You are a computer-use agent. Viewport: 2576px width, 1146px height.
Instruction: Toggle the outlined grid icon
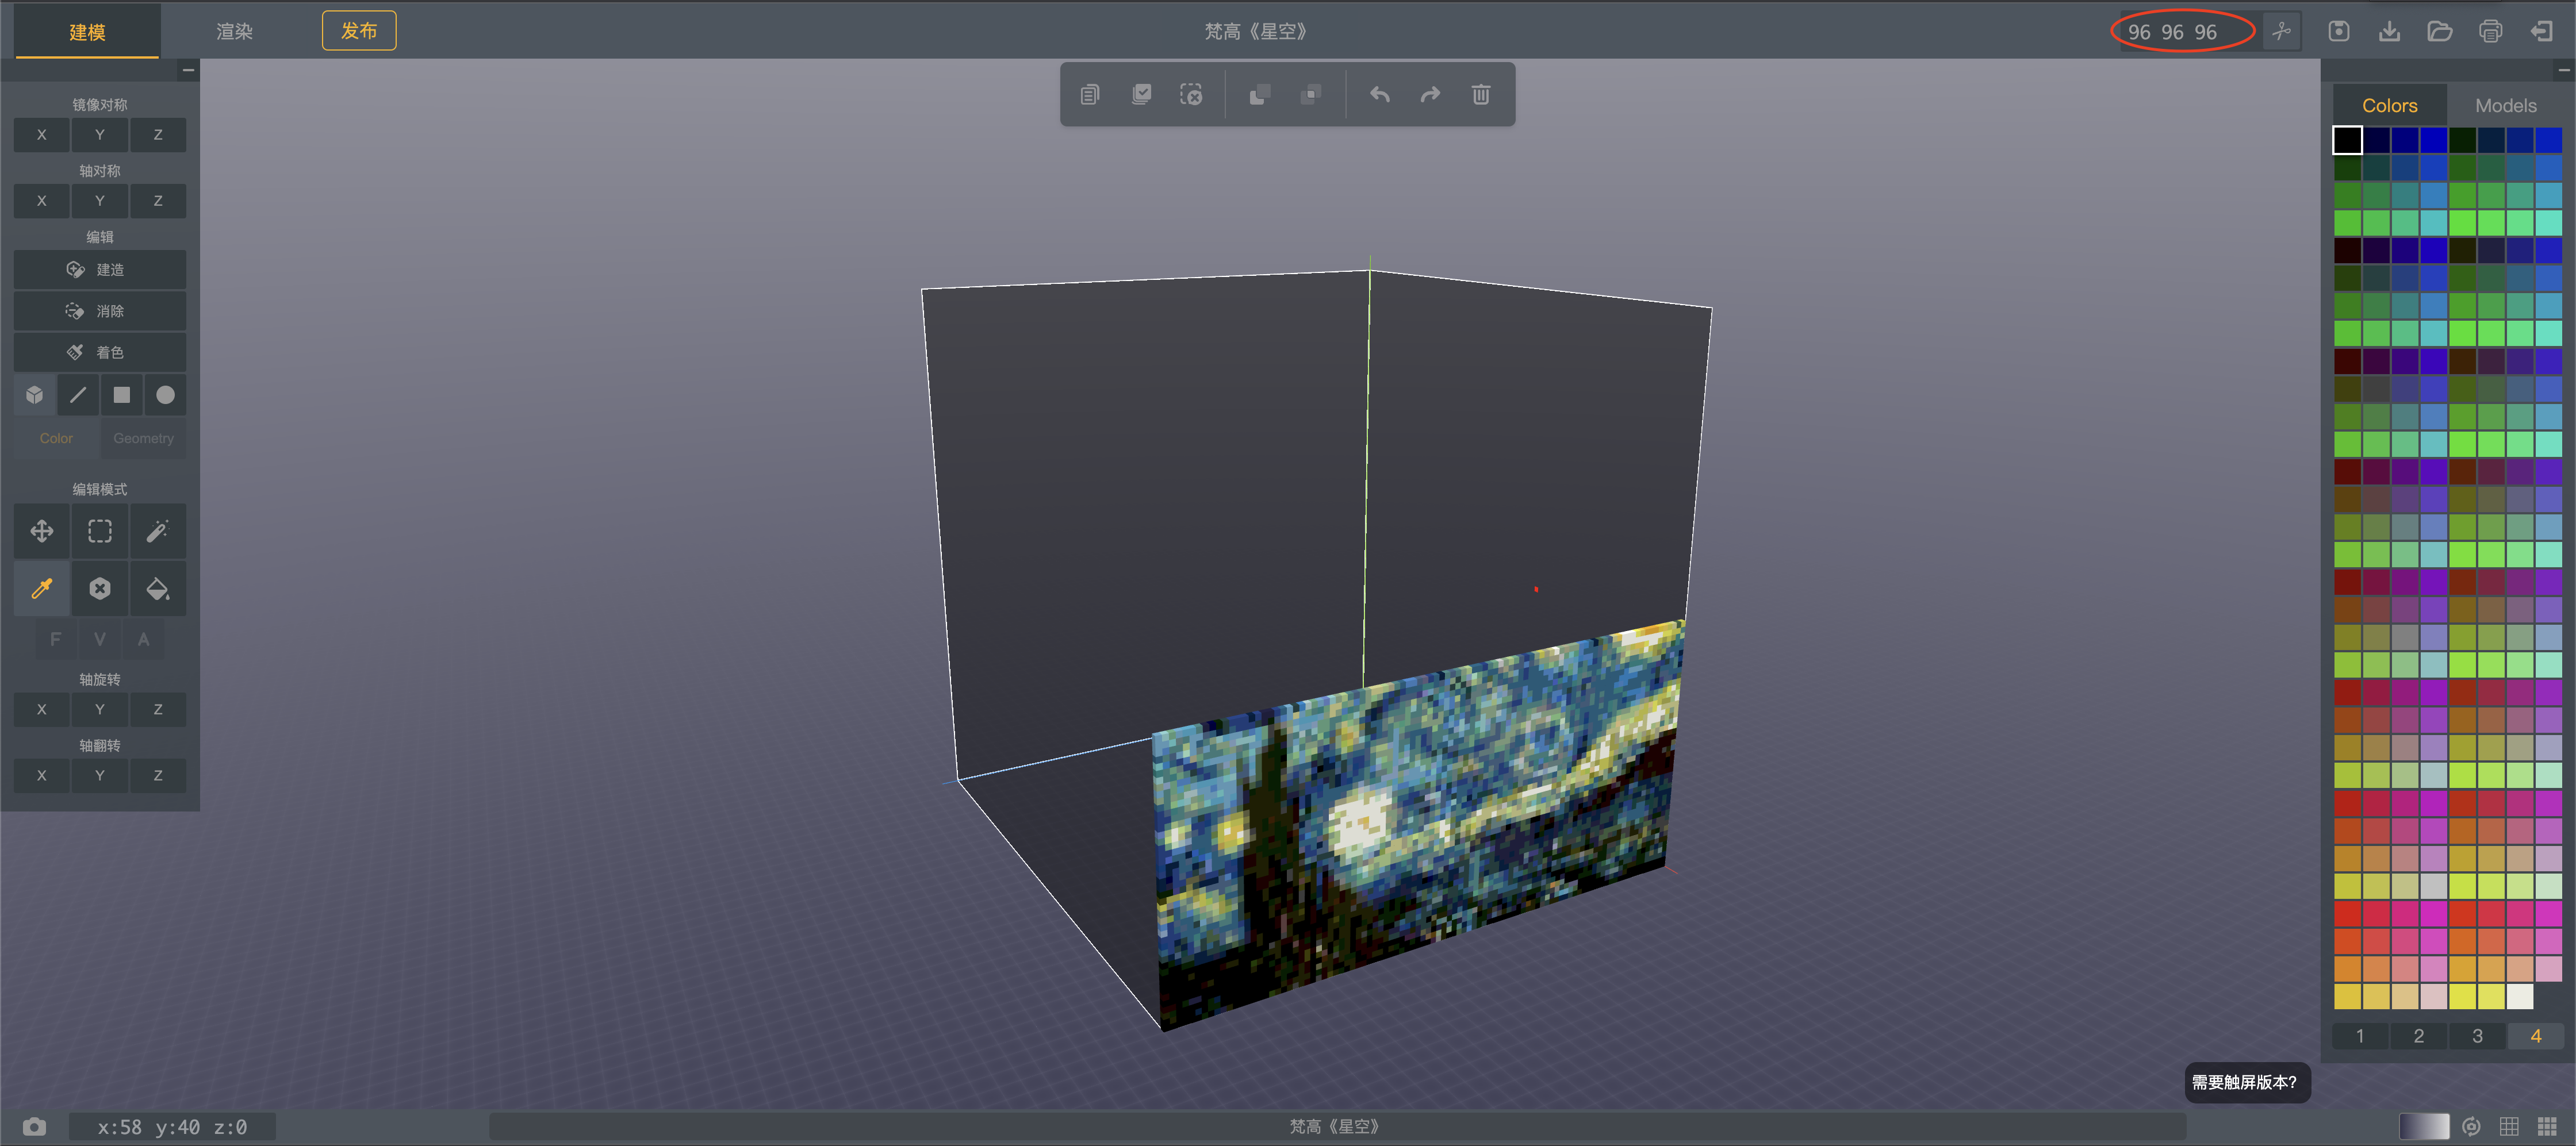(2509, 1127)
